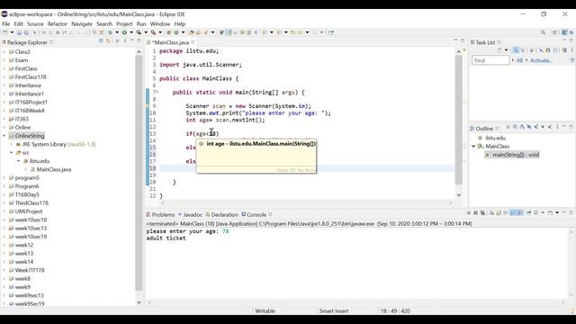
Task: Click the Debug toolbar icon
Action: click(x=110, y=32)
